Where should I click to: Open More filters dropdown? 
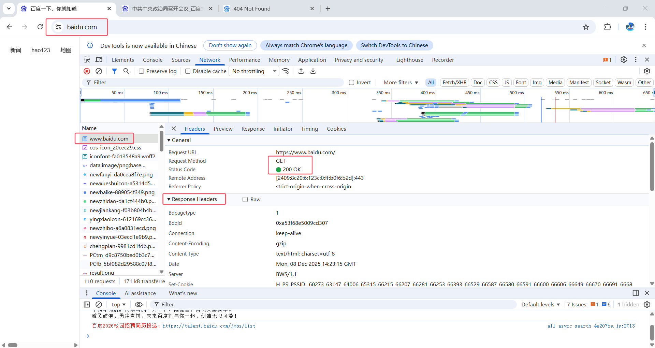(401, 82)
